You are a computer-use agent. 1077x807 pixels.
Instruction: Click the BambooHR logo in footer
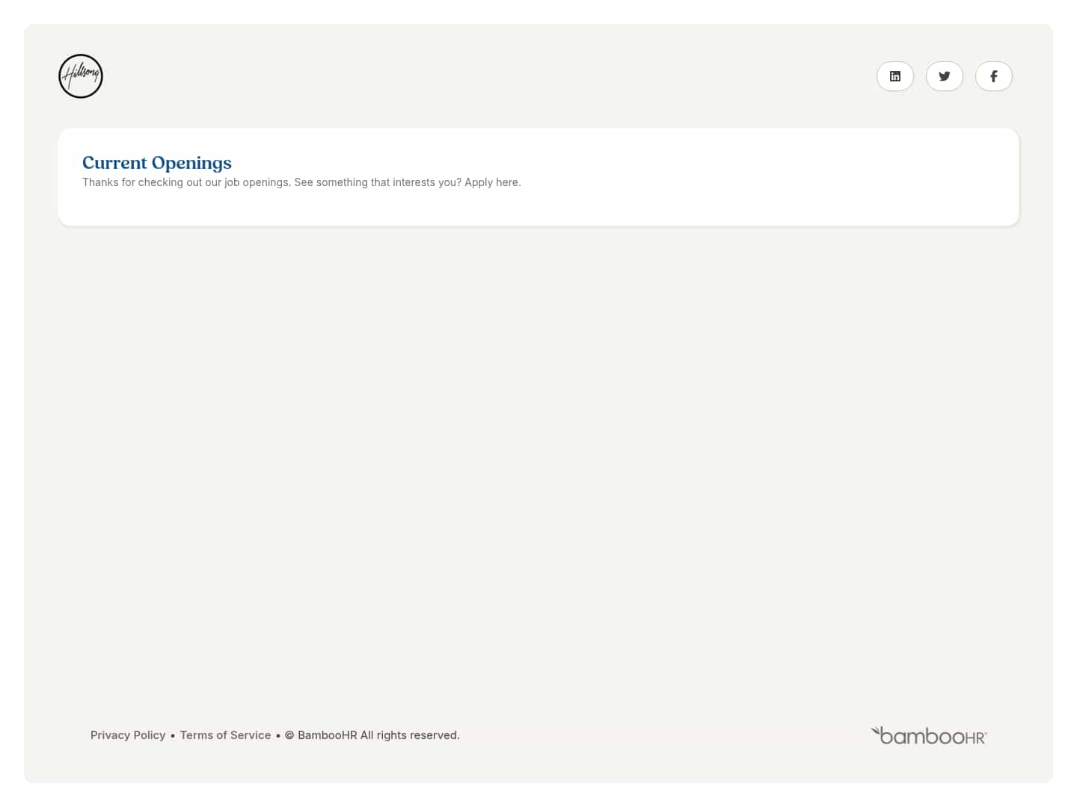click(x=928, y=735)
